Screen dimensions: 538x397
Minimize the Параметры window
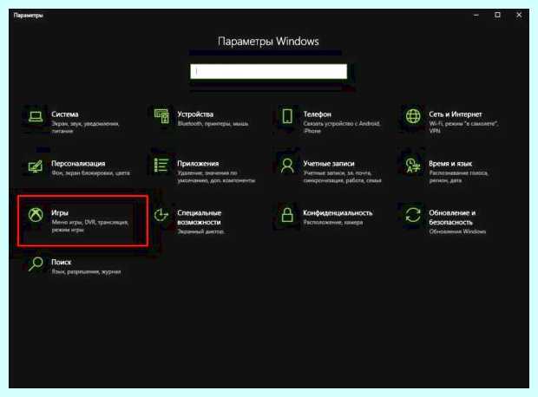pos(476,15)
